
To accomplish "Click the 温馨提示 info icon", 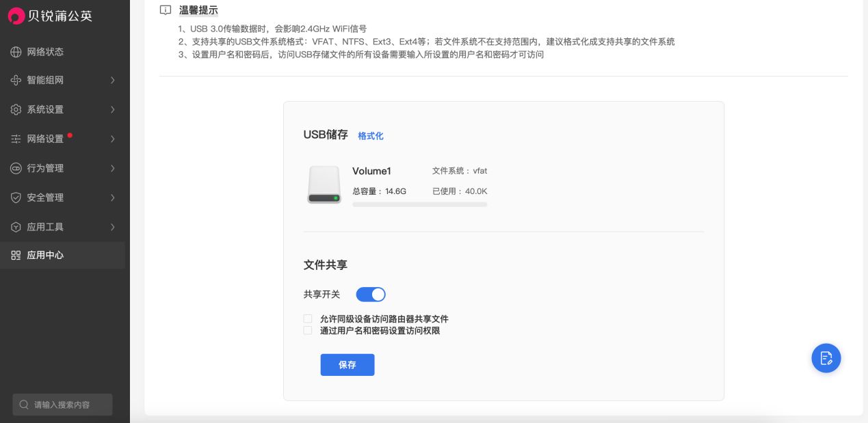I will coord(165,10).
